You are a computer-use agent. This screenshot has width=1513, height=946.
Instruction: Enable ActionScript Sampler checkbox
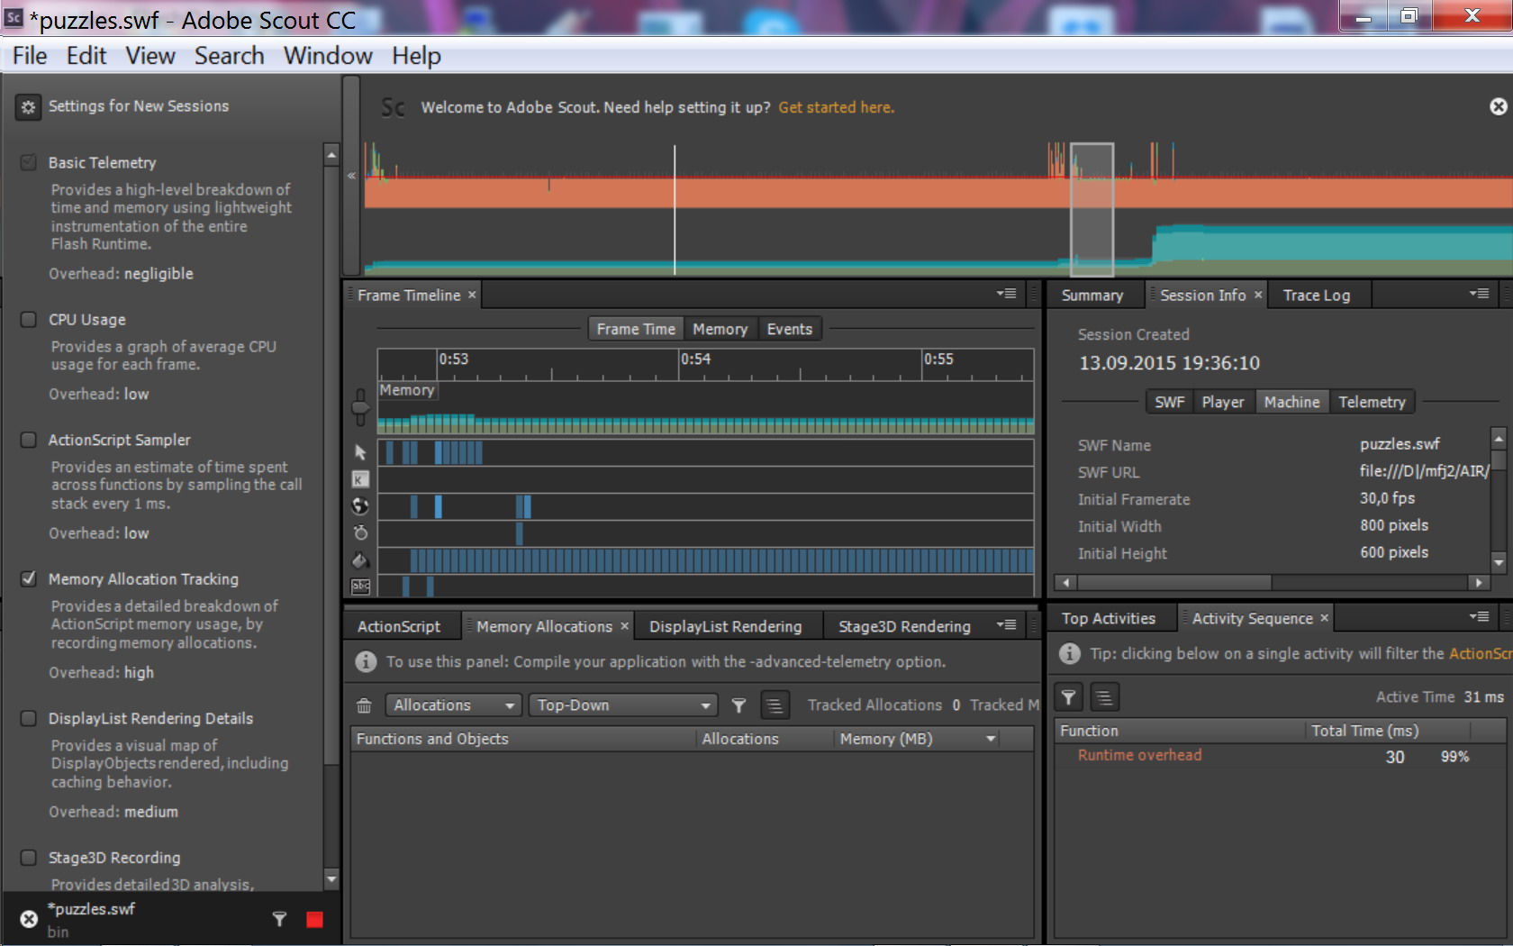click(x=29, y=441)
